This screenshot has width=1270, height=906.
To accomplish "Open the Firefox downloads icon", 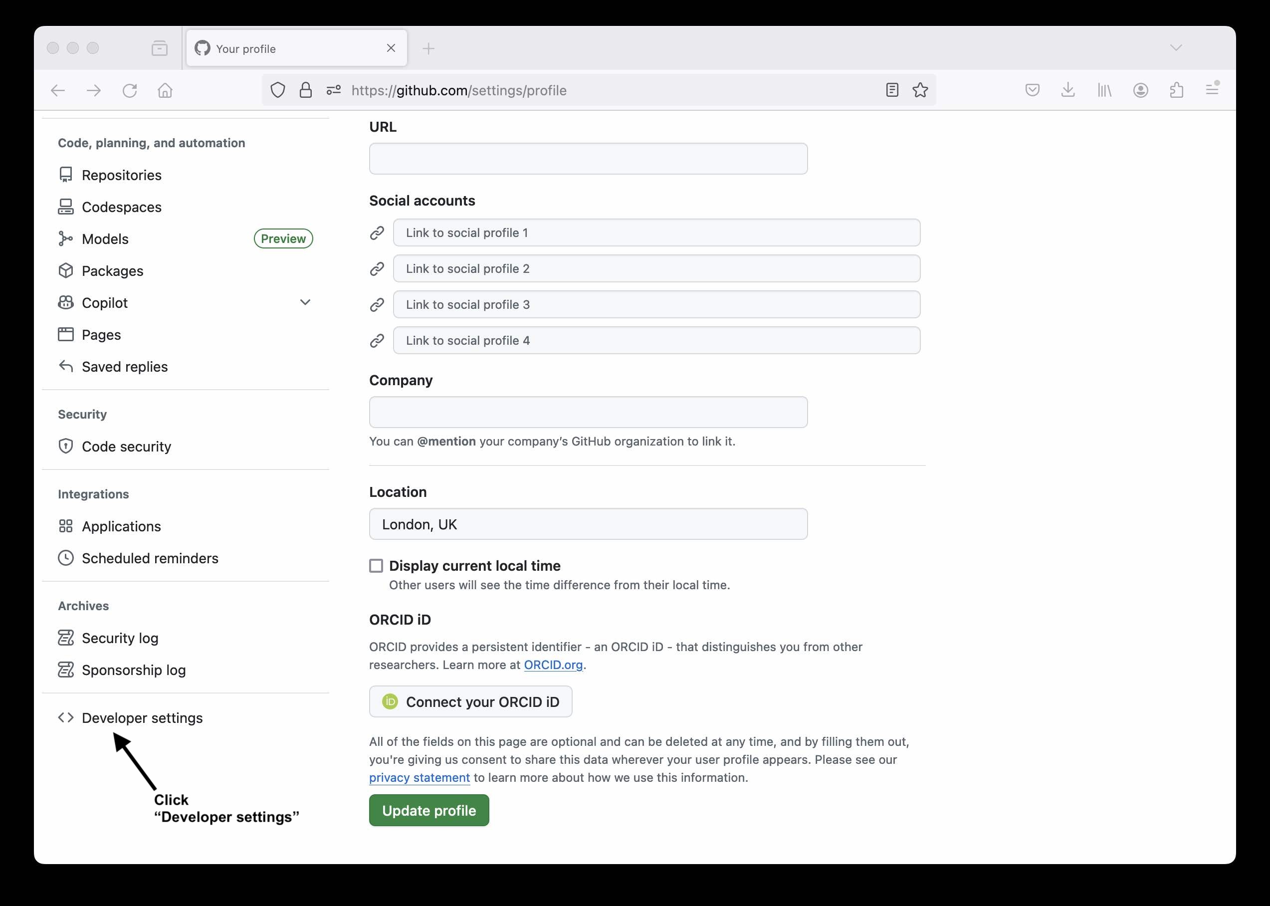I will point(1067,90).
